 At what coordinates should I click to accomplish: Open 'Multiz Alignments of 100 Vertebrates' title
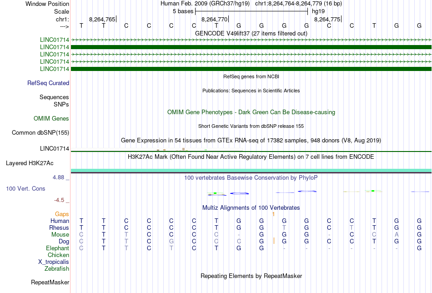pos(251,208)
